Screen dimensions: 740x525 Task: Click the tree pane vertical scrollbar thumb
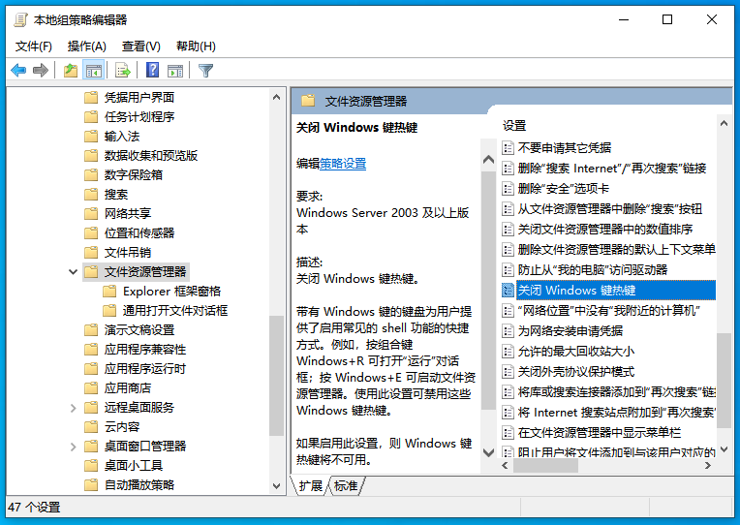point(276,376)
